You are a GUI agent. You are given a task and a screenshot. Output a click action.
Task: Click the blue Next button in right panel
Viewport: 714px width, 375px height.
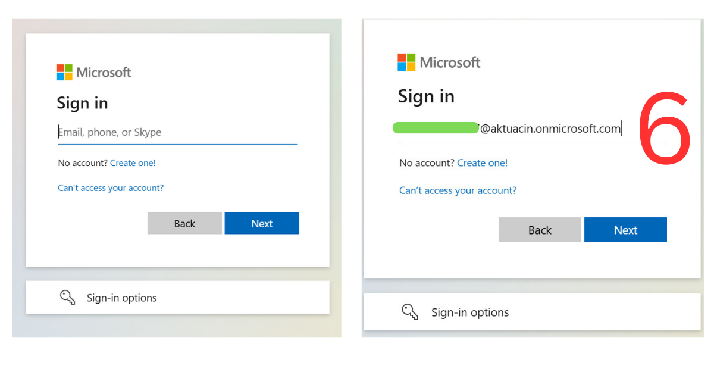coord(625,230)
